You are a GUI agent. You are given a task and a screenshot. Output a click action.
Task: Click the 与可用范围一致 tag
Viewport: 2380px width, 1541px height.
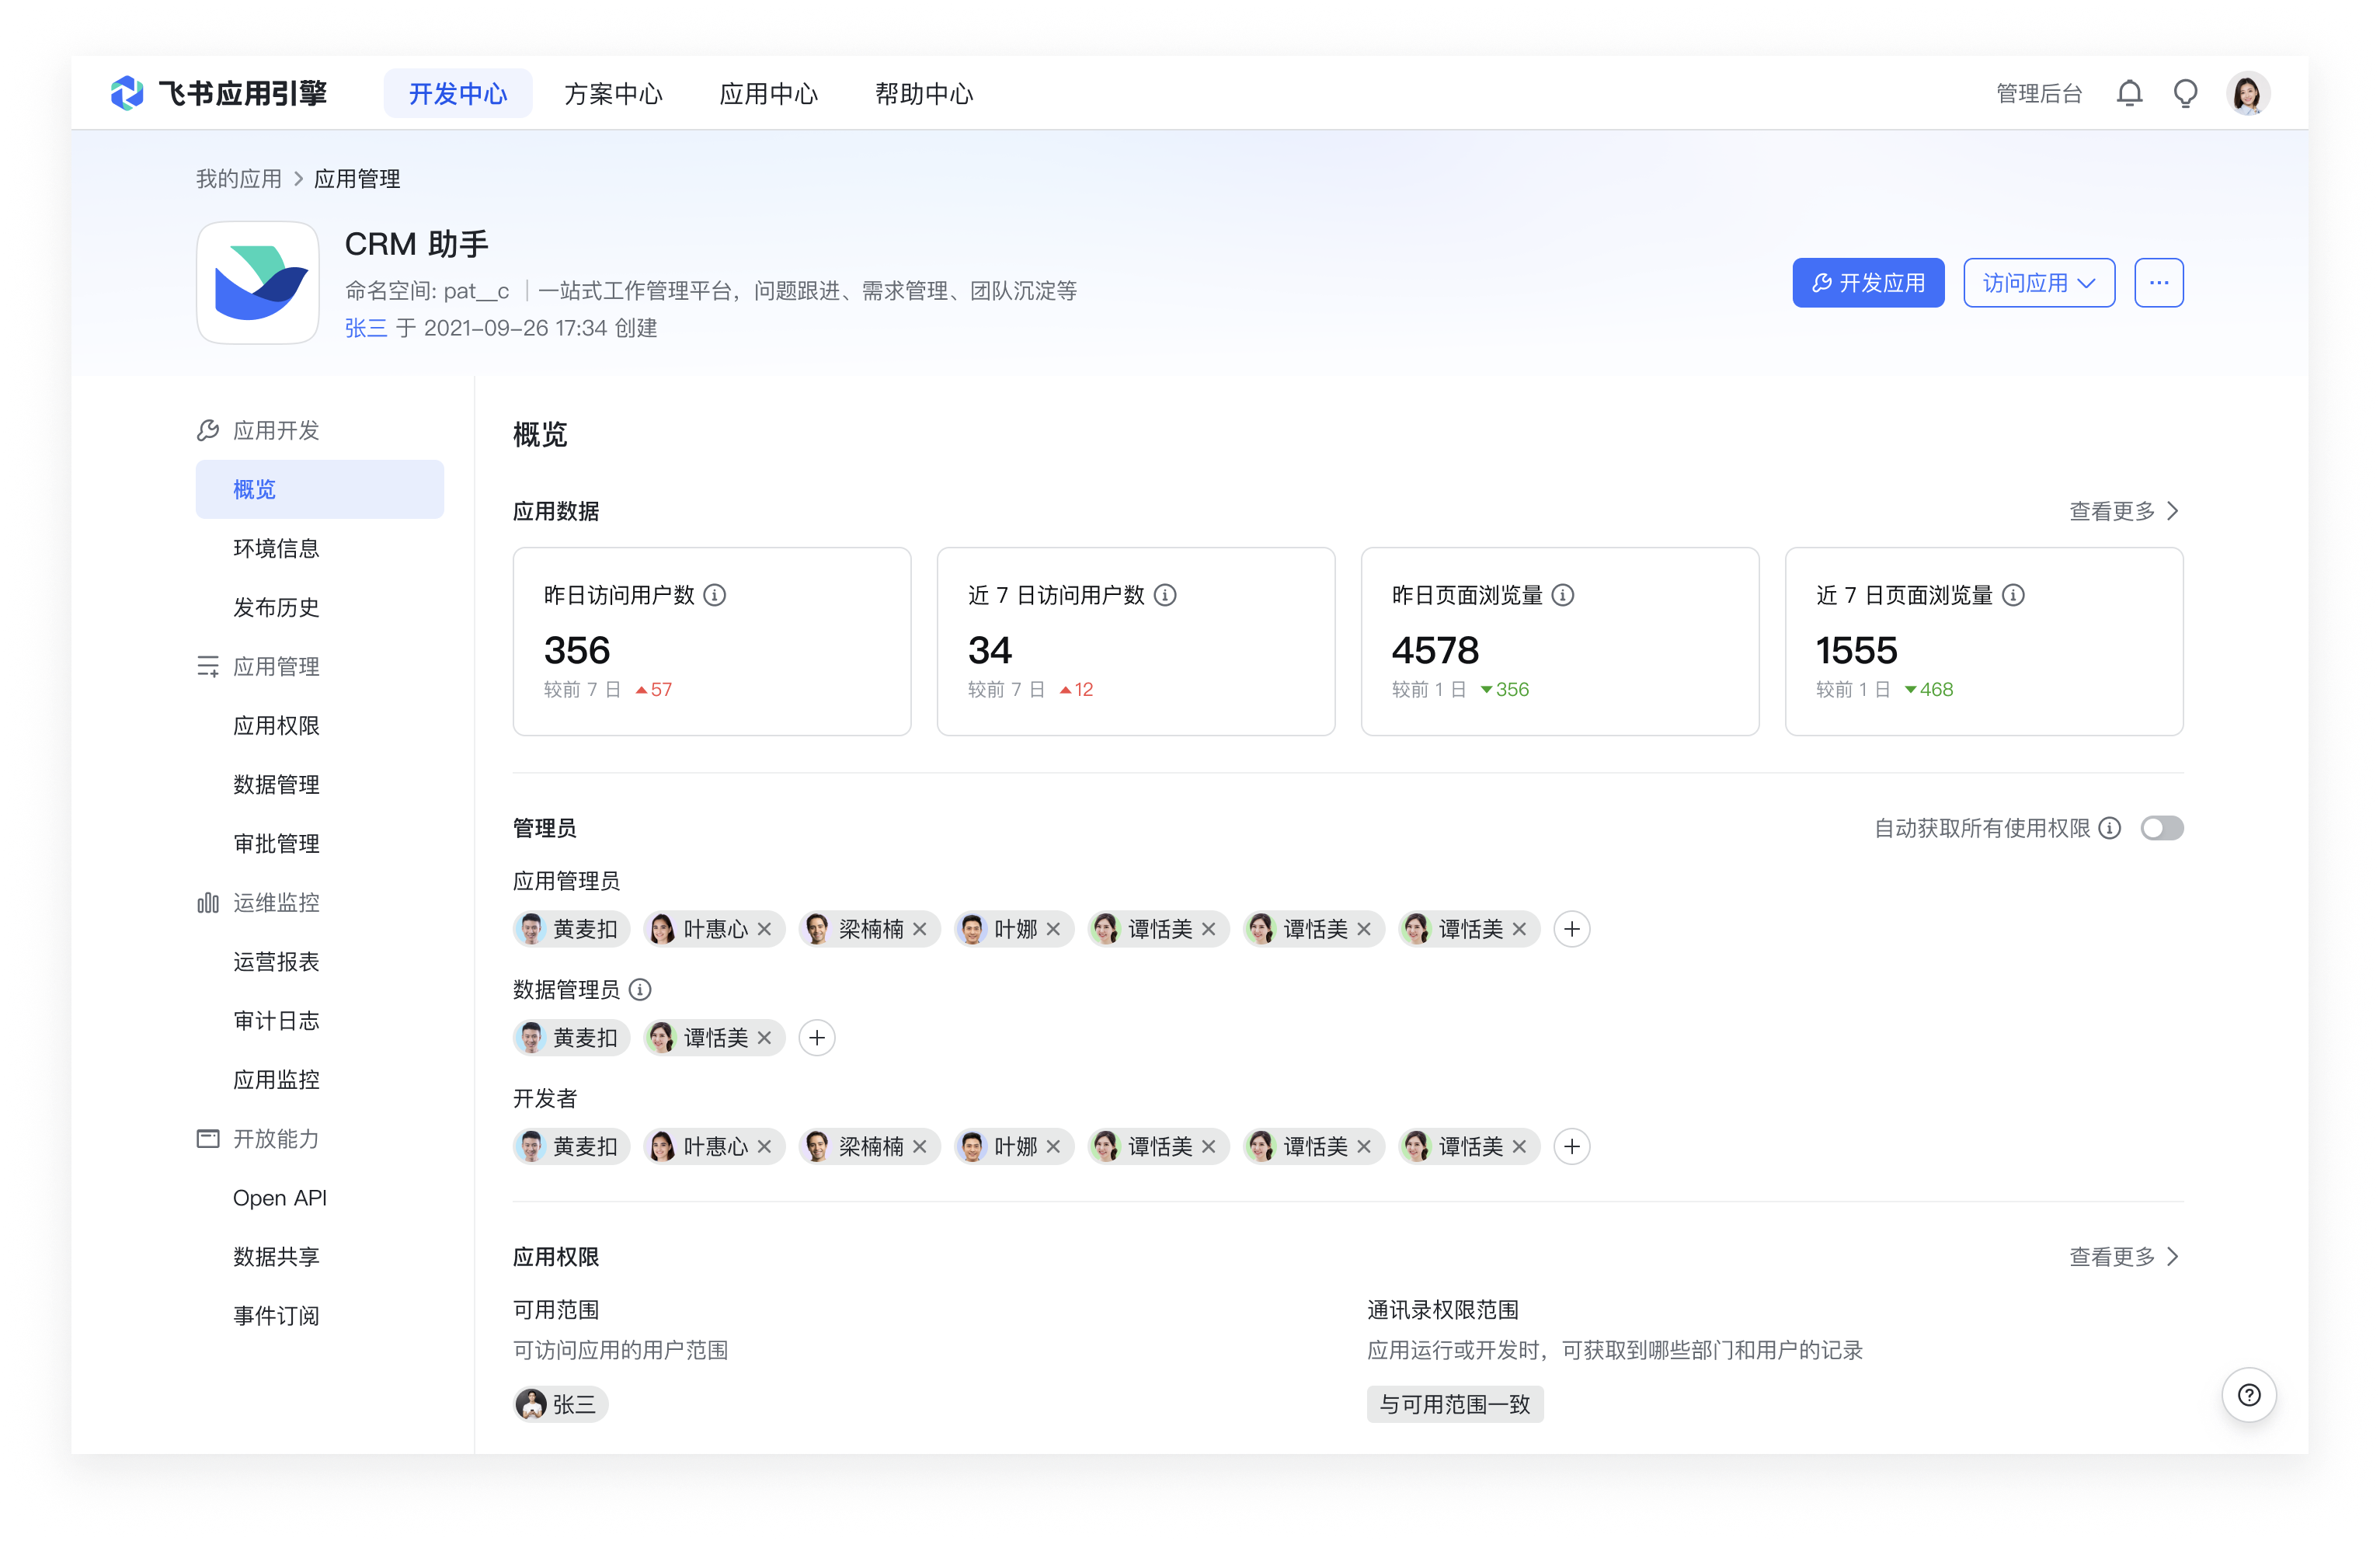click(1454, 1404)
